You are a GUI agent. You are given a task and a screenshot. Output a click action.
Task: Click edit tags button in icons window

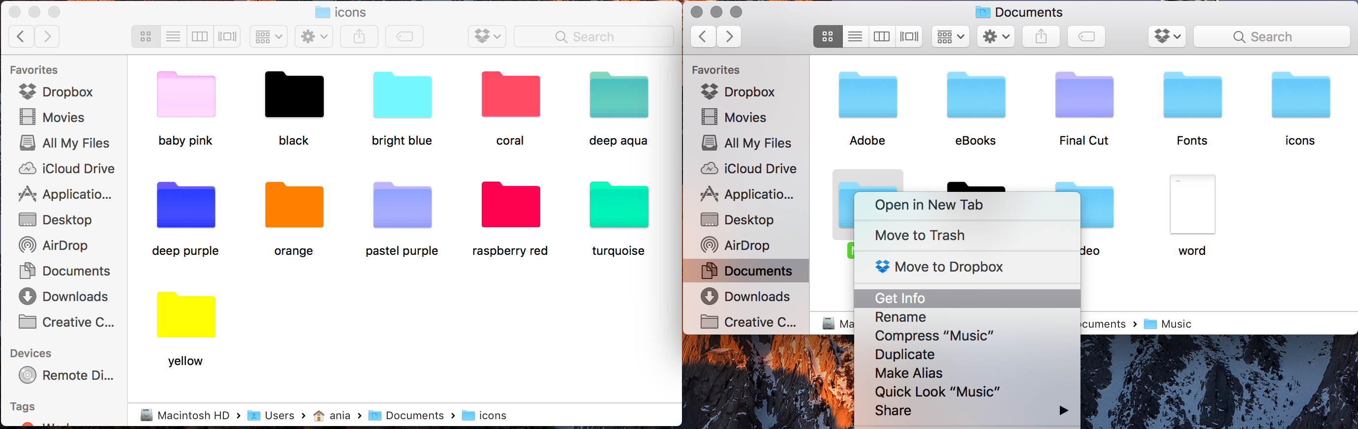[x=404, y=36]
